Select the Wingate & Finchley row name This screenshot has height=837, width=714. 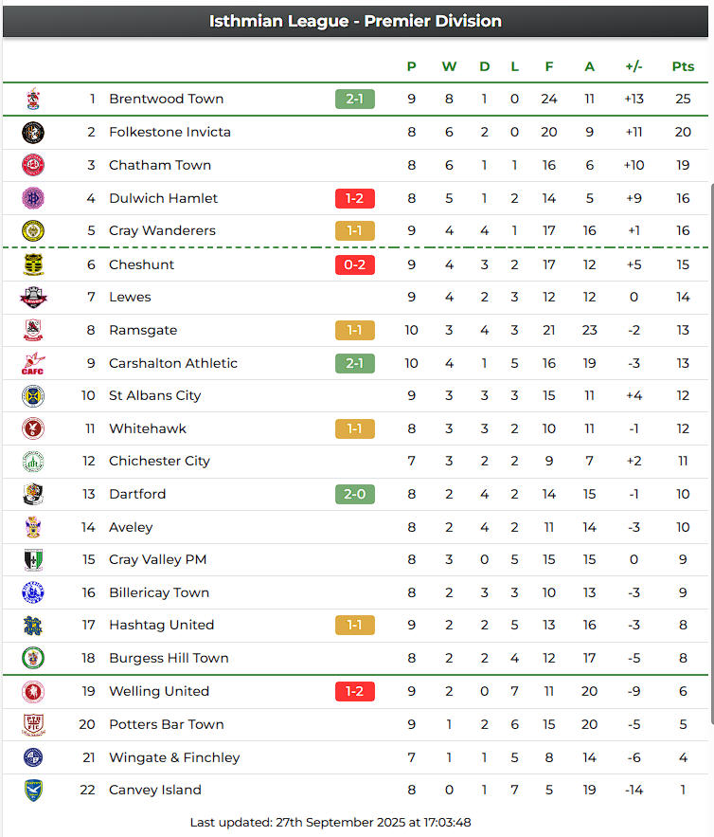click(x=174, y=757)
